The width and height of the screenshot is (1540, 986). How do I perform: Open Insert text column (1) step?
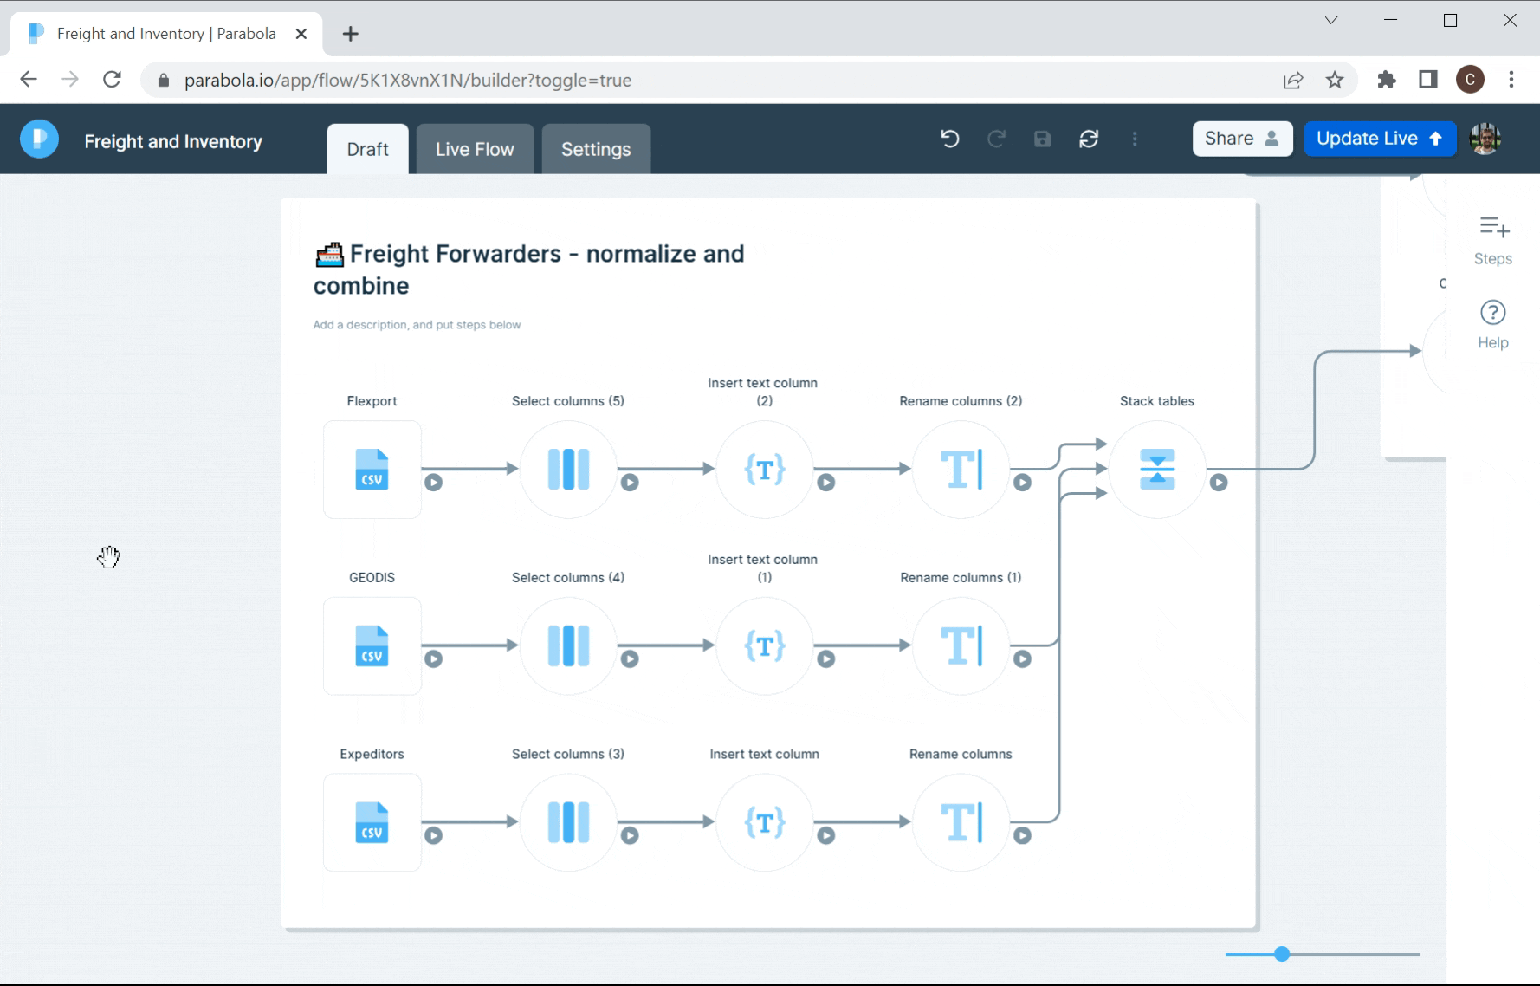765,646
